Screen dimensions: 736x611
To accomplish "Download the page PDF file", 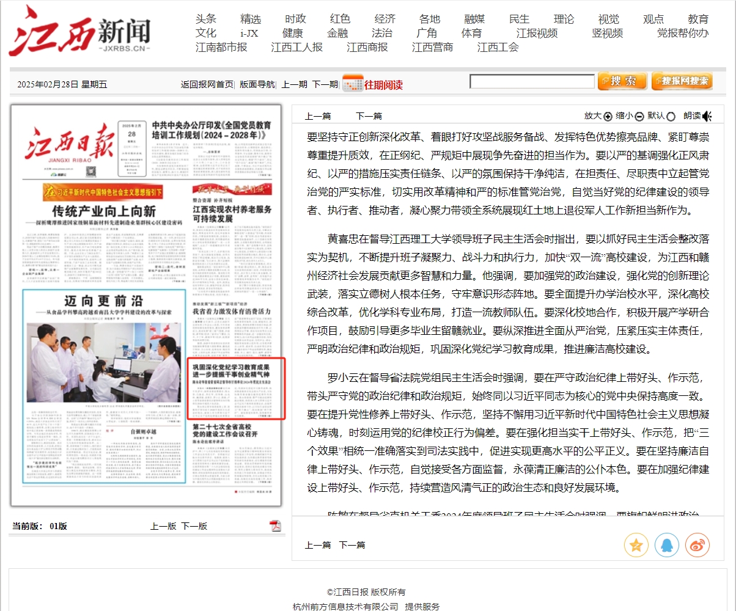I will point(276,526).
